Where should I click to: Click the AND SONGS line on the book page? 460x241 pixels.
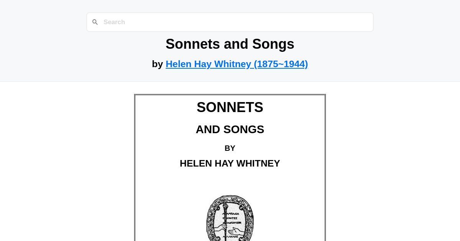[230, 129]
